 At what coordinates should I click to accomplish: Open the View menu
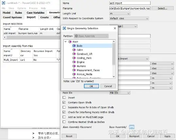click(x=11, y=8)
